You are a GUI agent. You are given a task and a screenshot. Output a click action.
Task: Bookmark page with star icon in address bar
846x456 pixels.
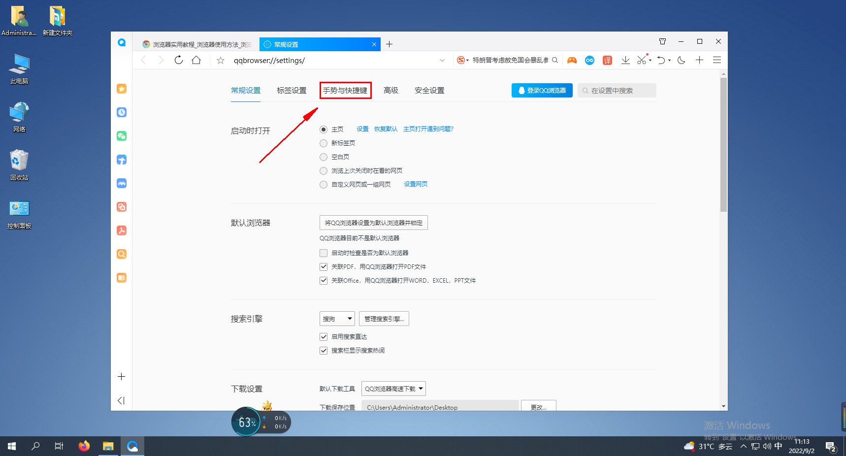pyautogui.click(x=221, y=60)
